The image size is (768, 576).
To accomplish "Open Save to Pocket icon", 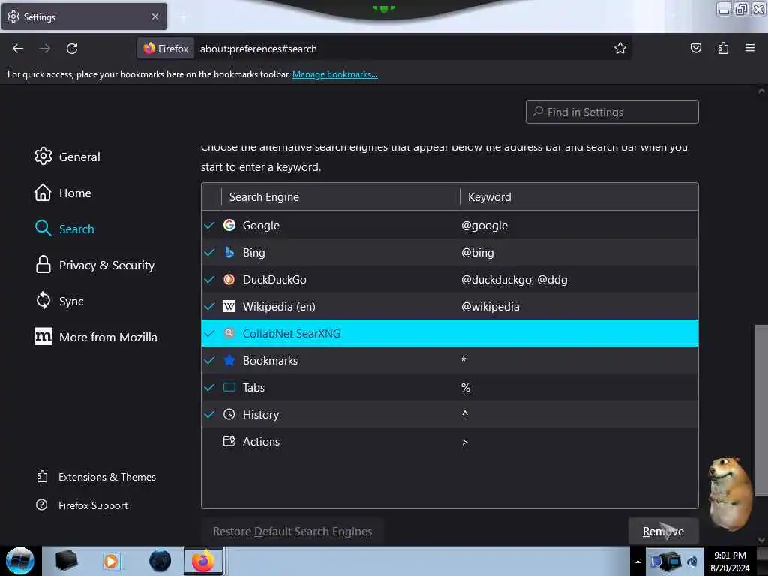I will [x=695, y=48].
